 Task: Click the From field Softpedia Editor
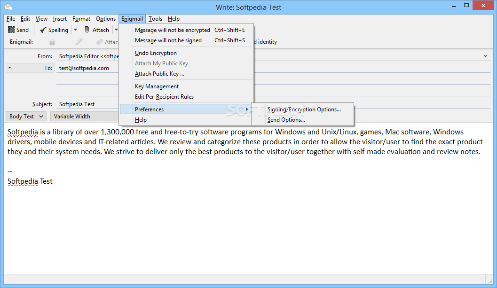87,56
